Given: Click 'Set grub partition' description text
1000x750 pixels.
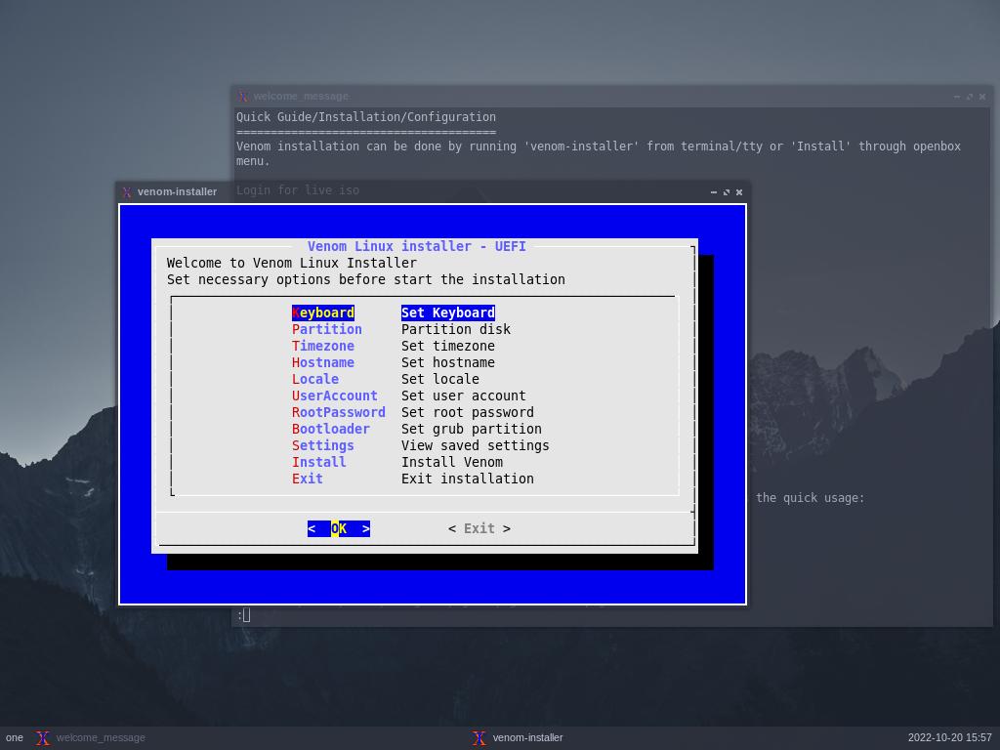Looking at the screenshot, I should pos(472,429).
